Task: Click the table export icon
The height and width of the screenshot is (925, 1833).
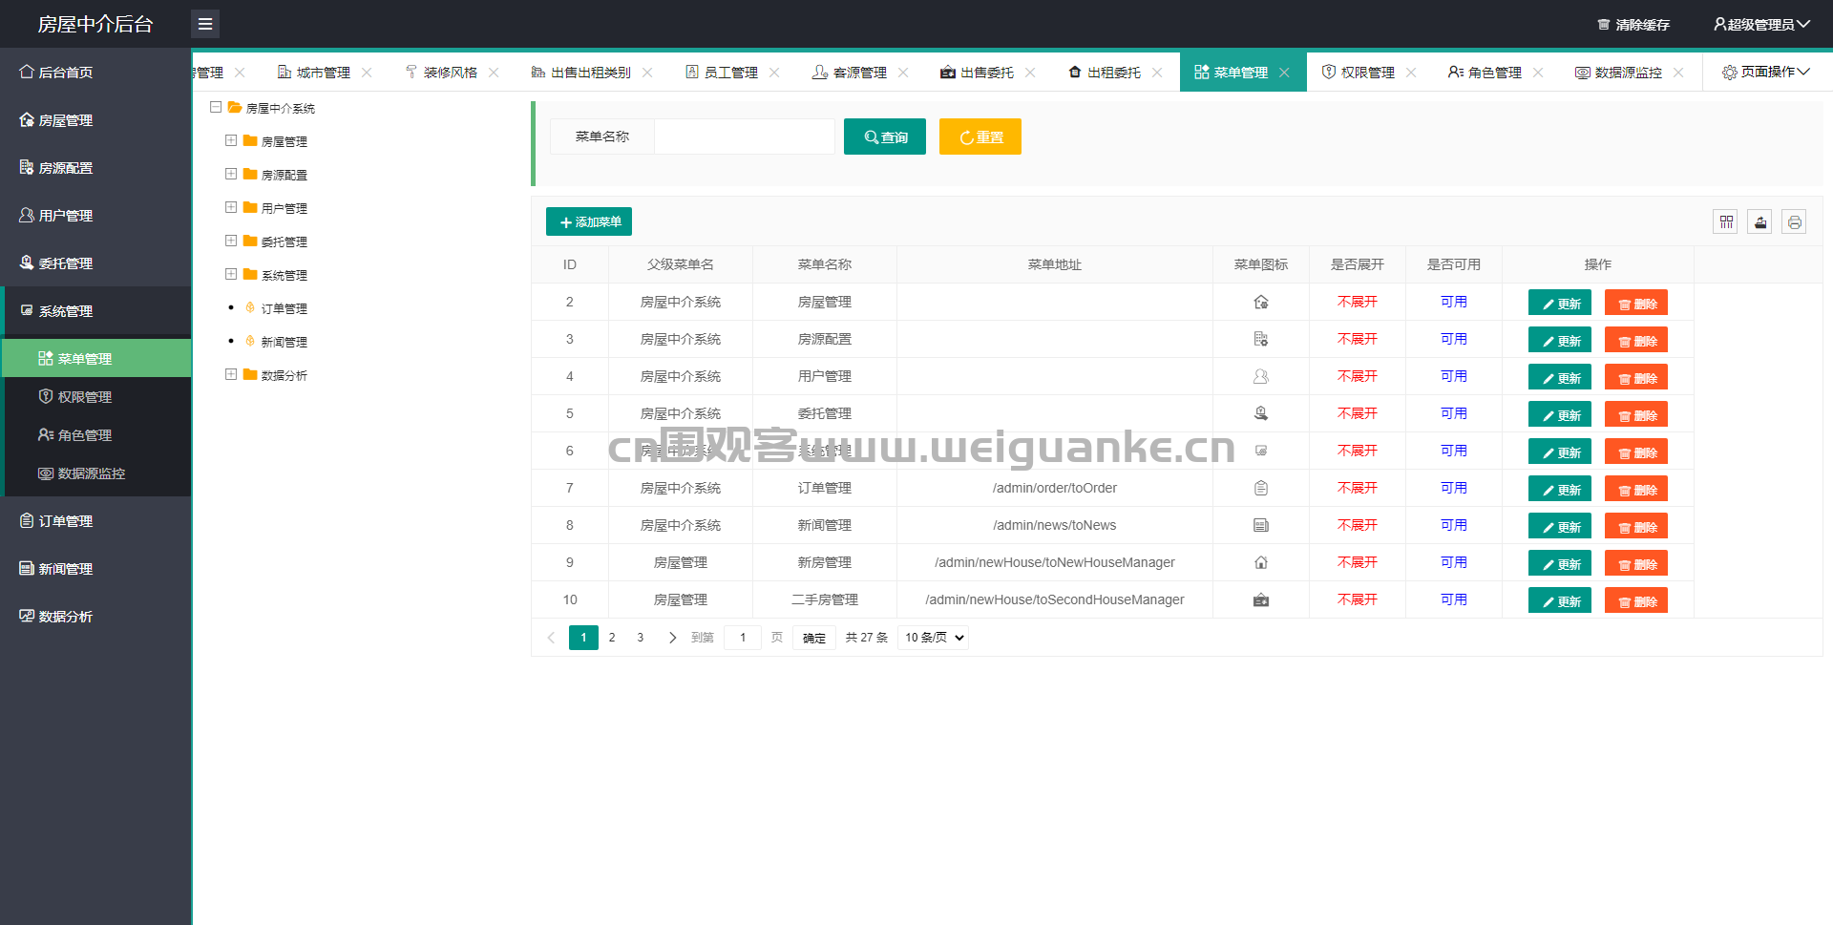Action: pyautogui.click(x=1760, y=222)
